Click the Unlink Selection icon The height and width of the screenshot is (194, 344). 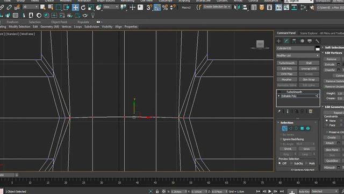point(9,8)
